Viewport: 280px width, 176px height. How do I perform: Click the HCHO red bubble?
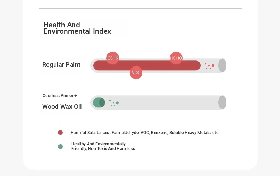point(176,58)
